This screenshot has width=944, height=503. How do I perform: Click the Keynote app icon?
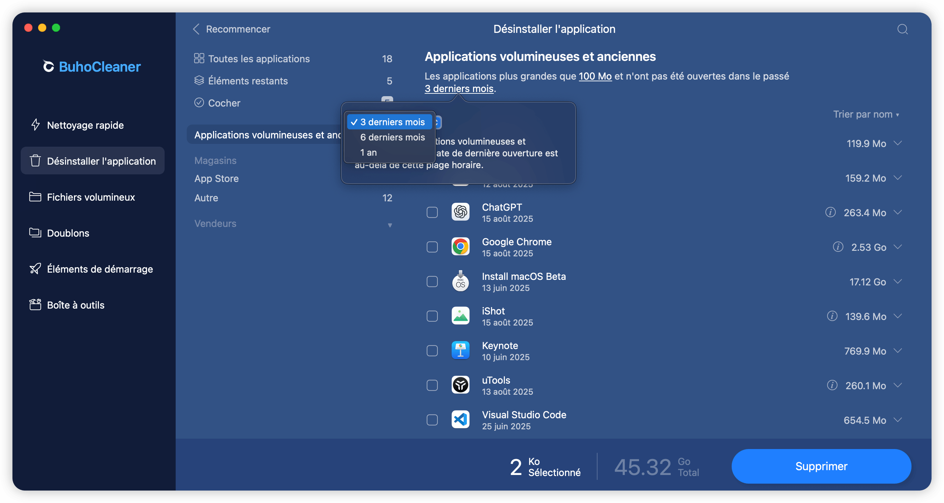460,350
